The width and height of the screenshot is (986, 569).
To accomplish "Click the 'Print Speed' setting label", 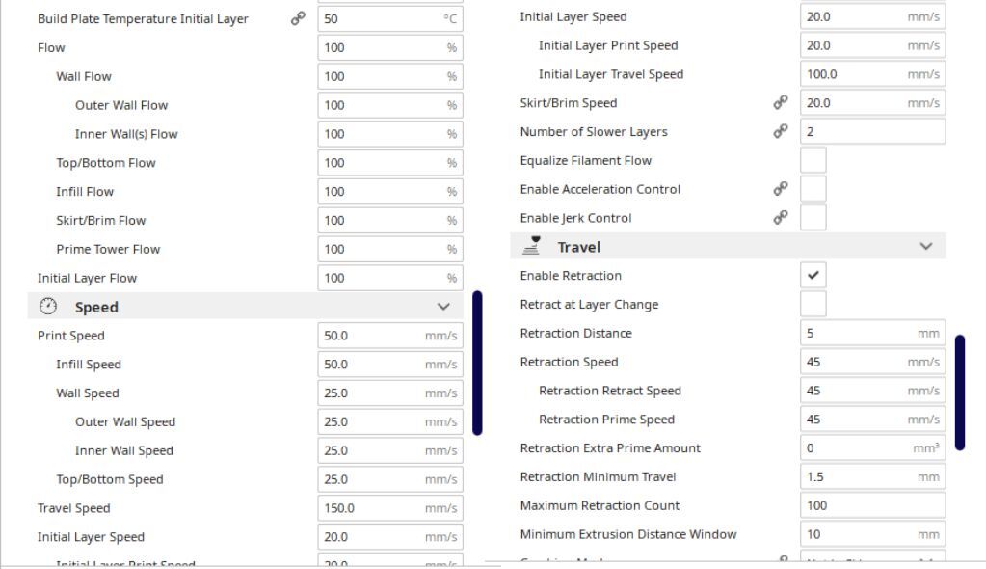I will [x=71, y=336].
